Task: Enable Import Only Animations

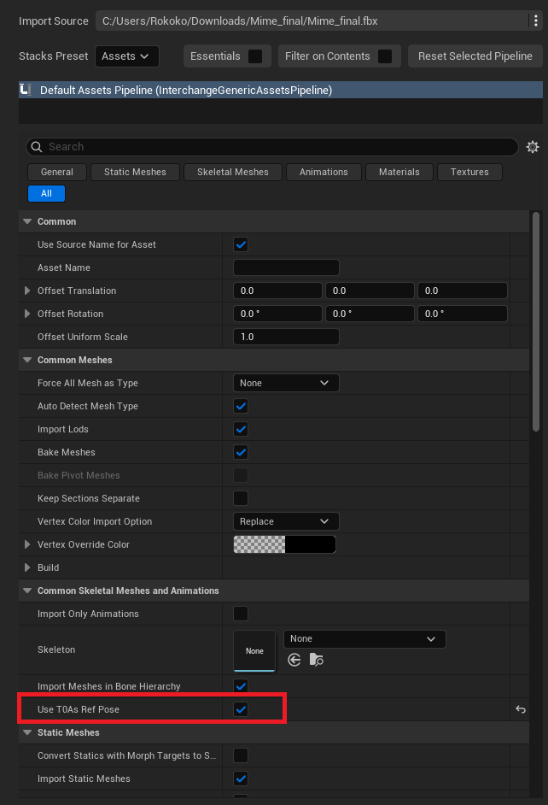Action: tap(241, 614)
